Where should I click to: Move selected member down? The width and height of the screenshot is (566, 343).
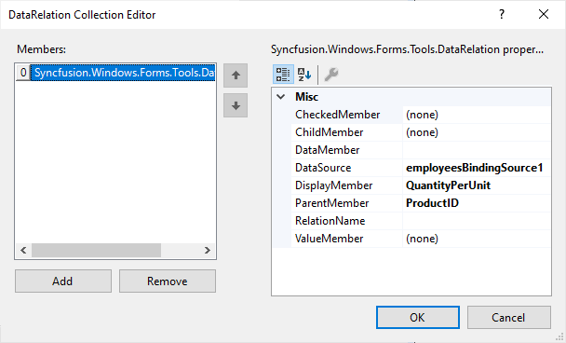(x=236, y=105)
